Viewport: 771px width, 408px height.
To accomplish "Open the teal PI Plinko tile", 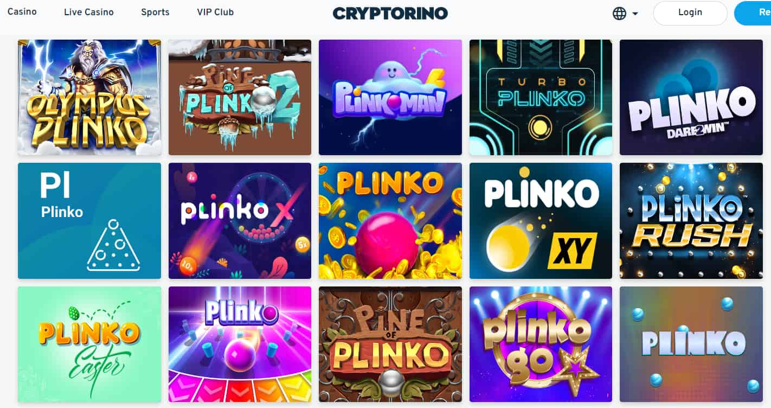I will pyautogui.click(x=89, y=221).
